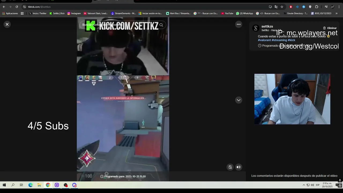343x193 pixels.
Task: Open the three-dots video options menu
Action: tap(238, 24)
